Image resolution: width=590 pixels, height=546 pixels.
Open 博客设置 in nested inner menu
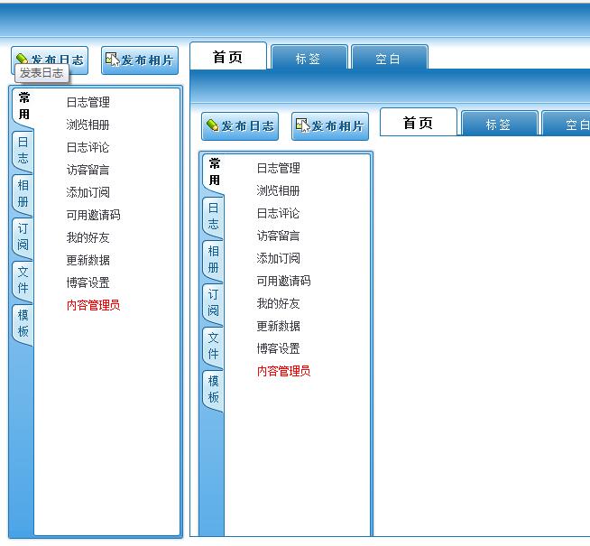pos(278,348)
